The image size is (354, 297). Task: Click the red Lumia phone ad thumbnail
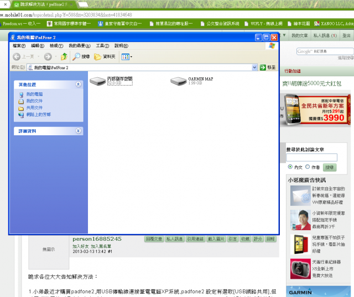300,244
